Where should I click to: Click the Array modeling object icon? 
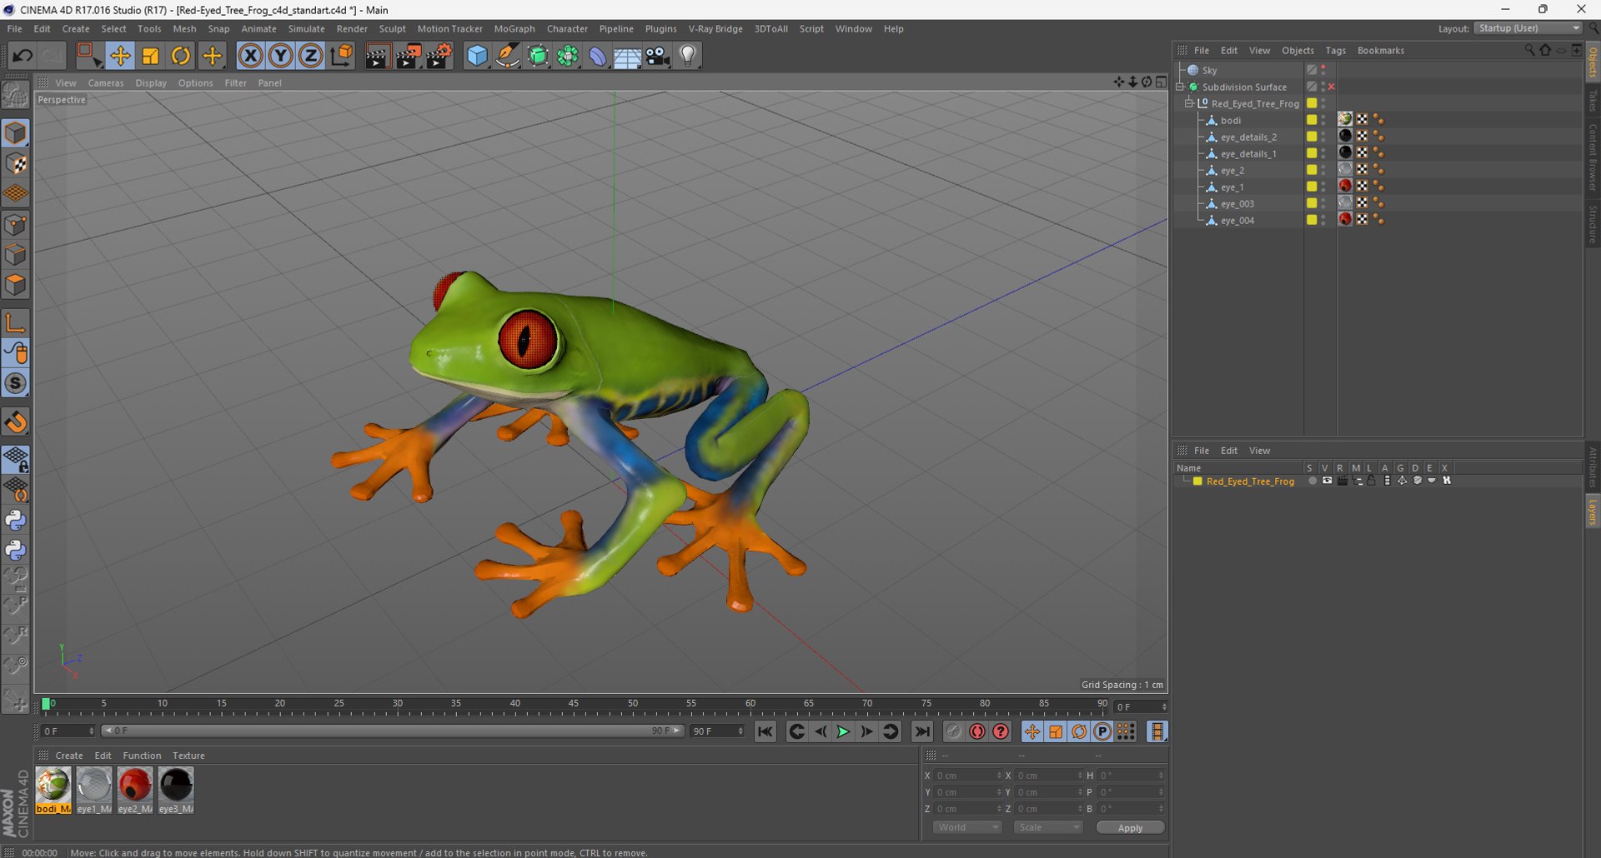[568, 56]
